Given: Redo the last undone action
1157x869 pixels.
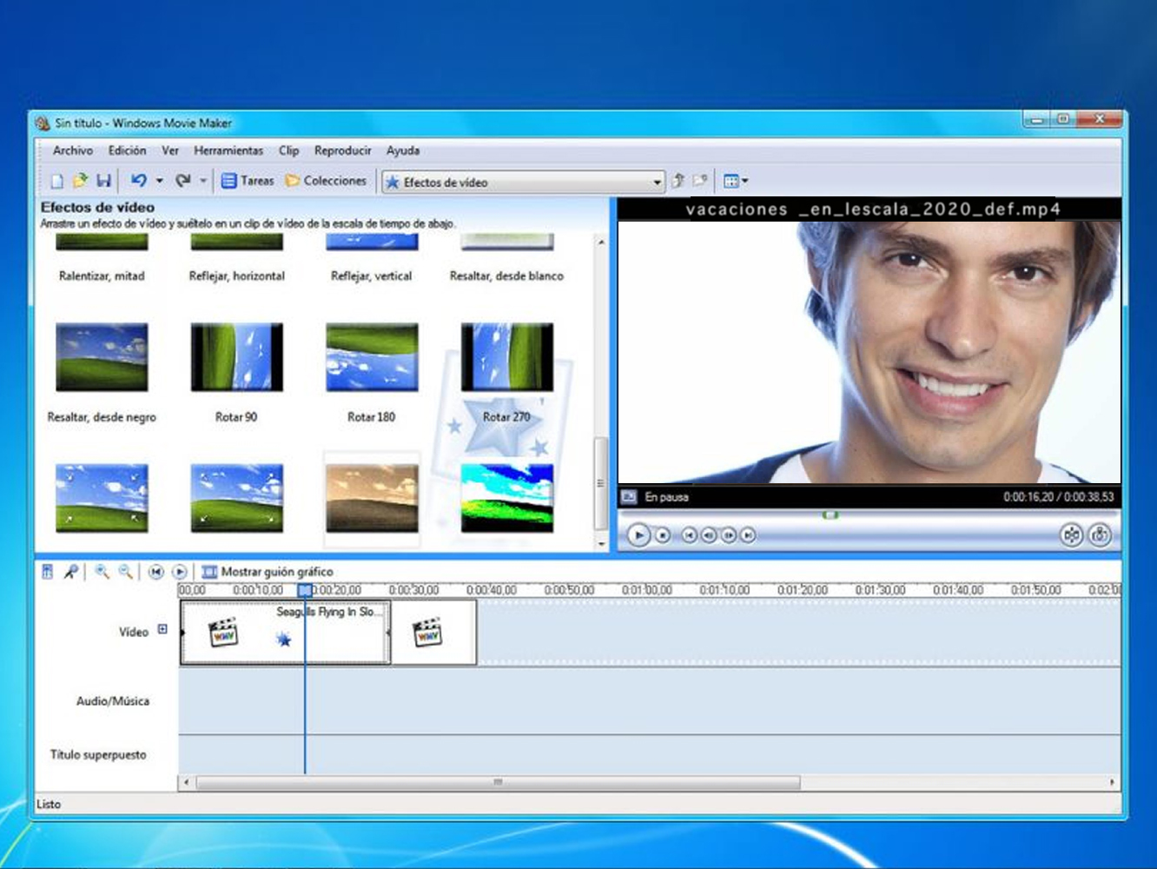Looking at the screenshot, I should tap(182, 181).
